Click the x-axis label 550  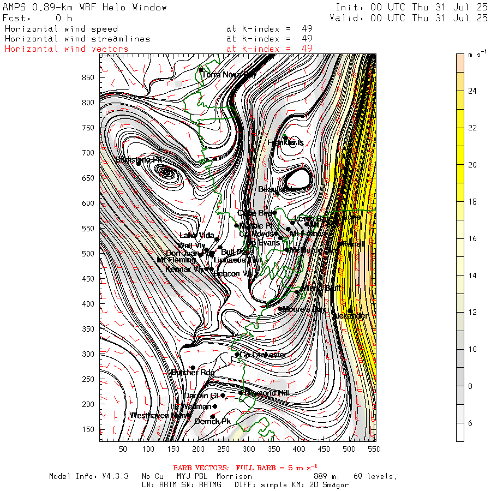[374, 449]
